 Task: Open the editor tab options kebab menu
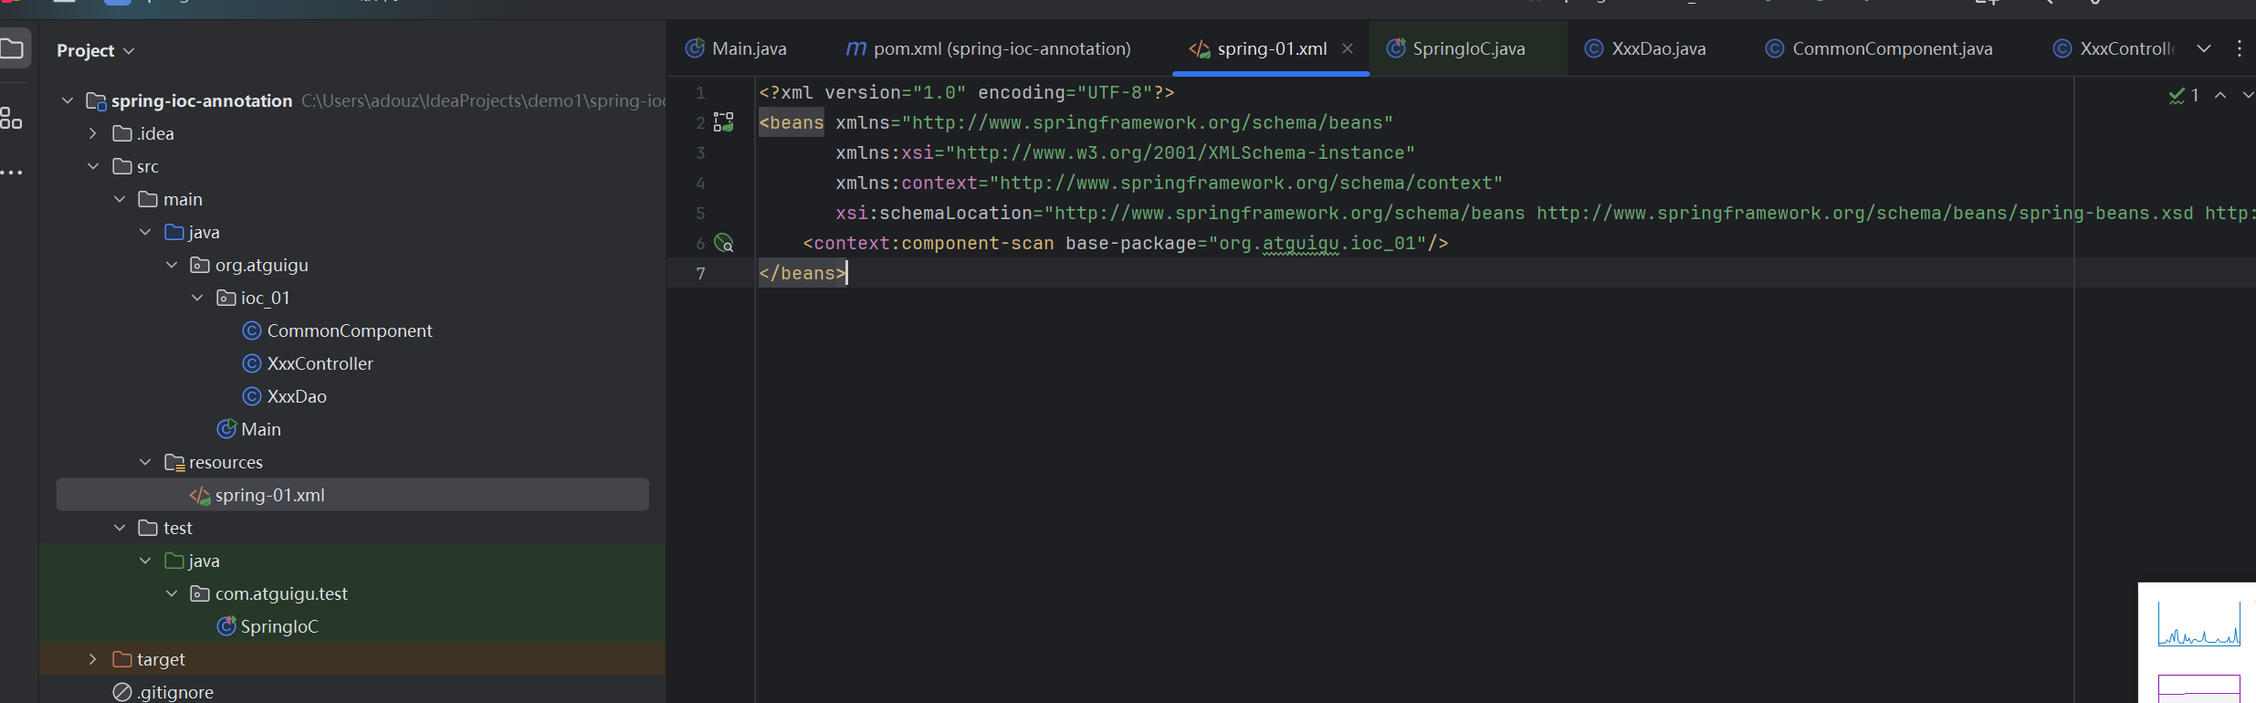[x=2239, y=48]
